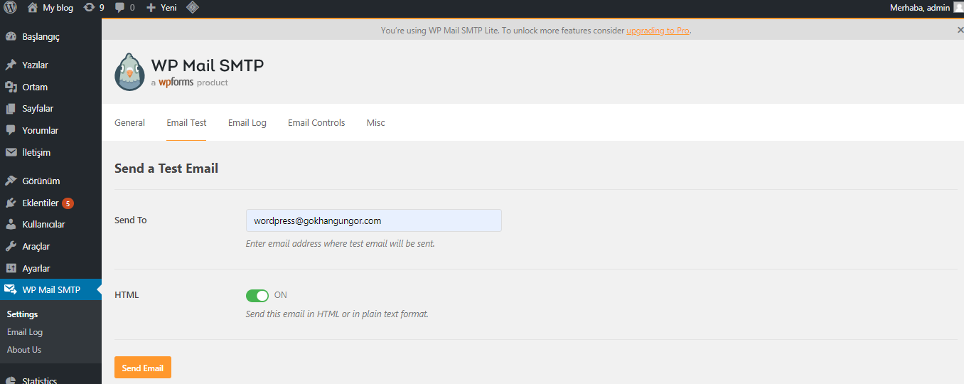Click the Send Email button
The height and width of the screenshot is (384, 964).
click(x=143, y=368)
